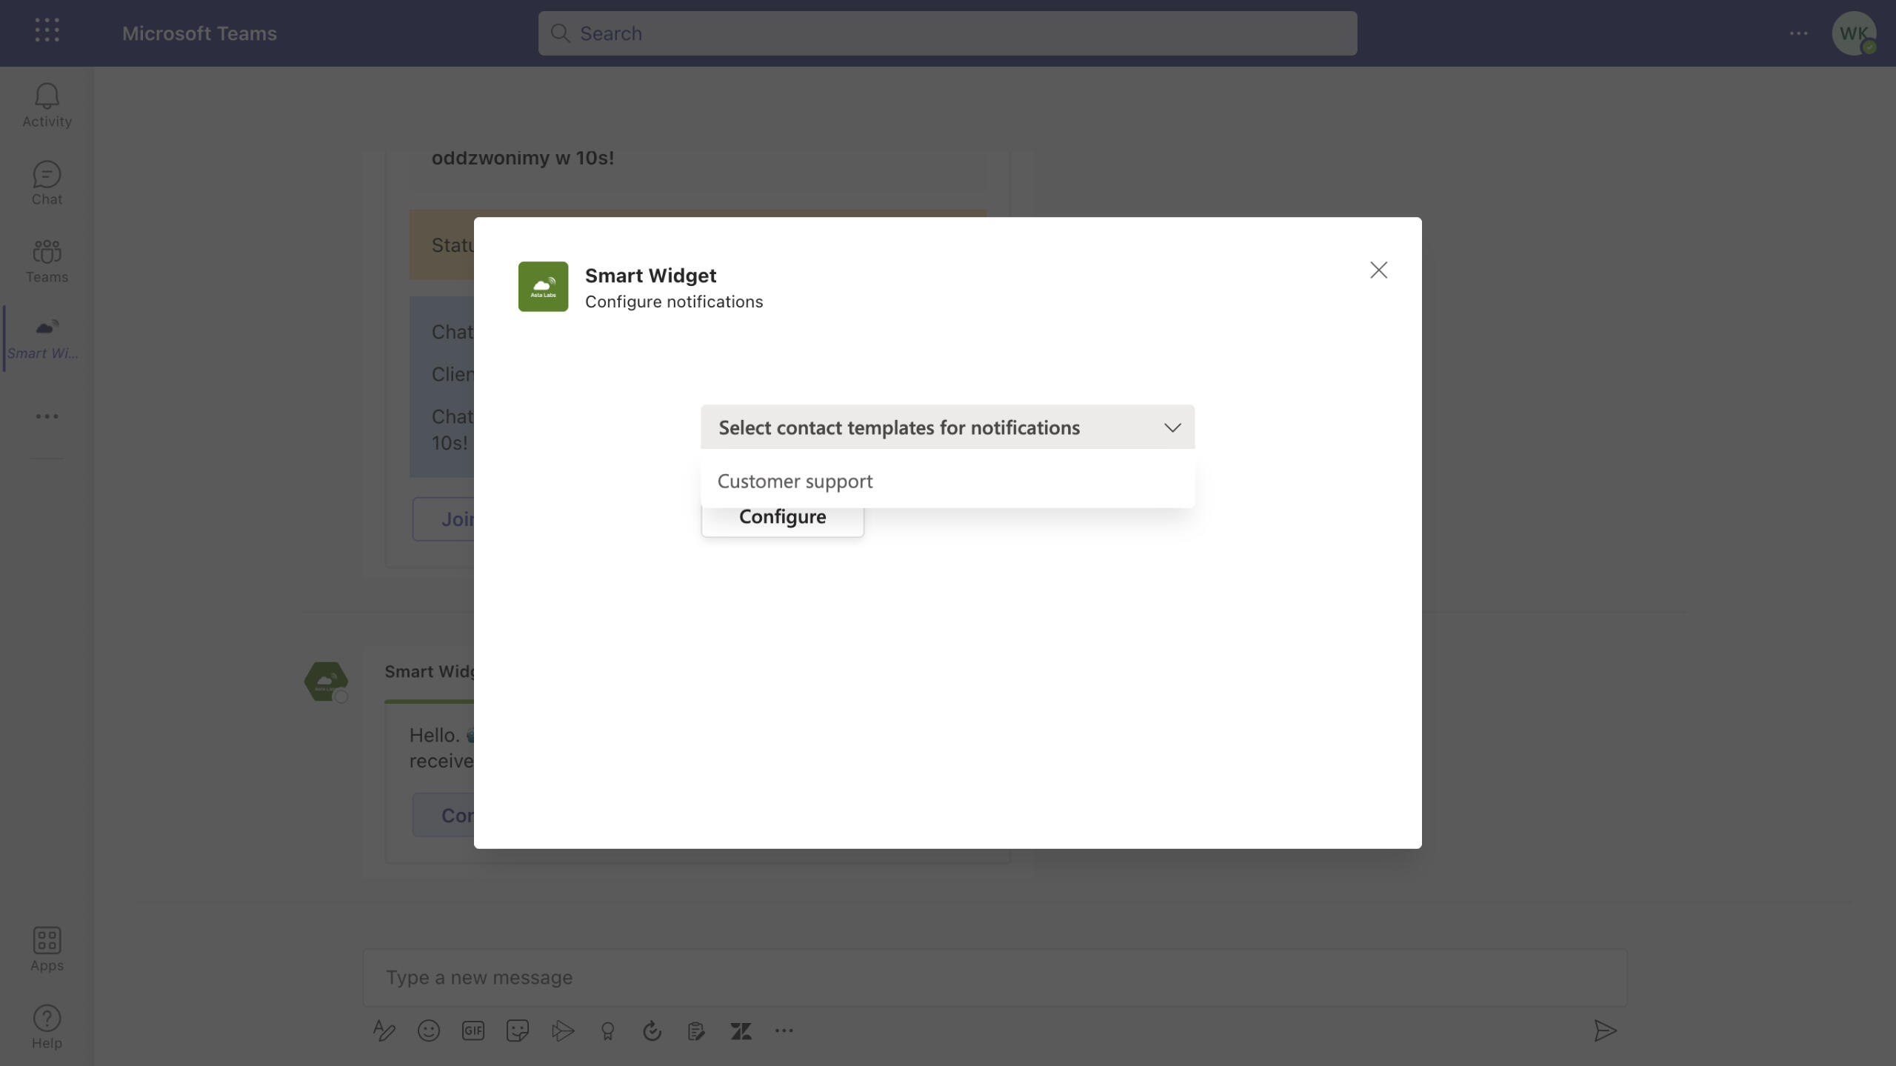Click the Stream play-arrow icon in the compose toolbar
This screenshot has width=1896, height=1066.
pos(563,1031)
